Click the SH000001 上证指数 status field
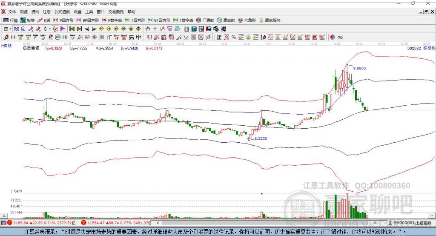The height and width of the screenshot is (236, 436). (x=412, y=223)
